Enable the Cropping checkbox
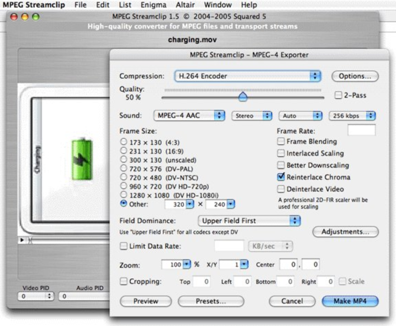396x326 pixels. [123, 281]
